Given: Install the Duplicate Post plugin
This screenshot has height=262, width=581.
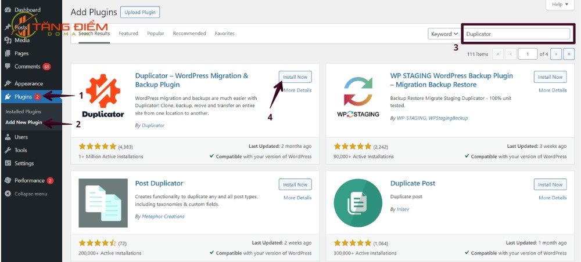Looking at the screenshot, I should coord(550,185).
